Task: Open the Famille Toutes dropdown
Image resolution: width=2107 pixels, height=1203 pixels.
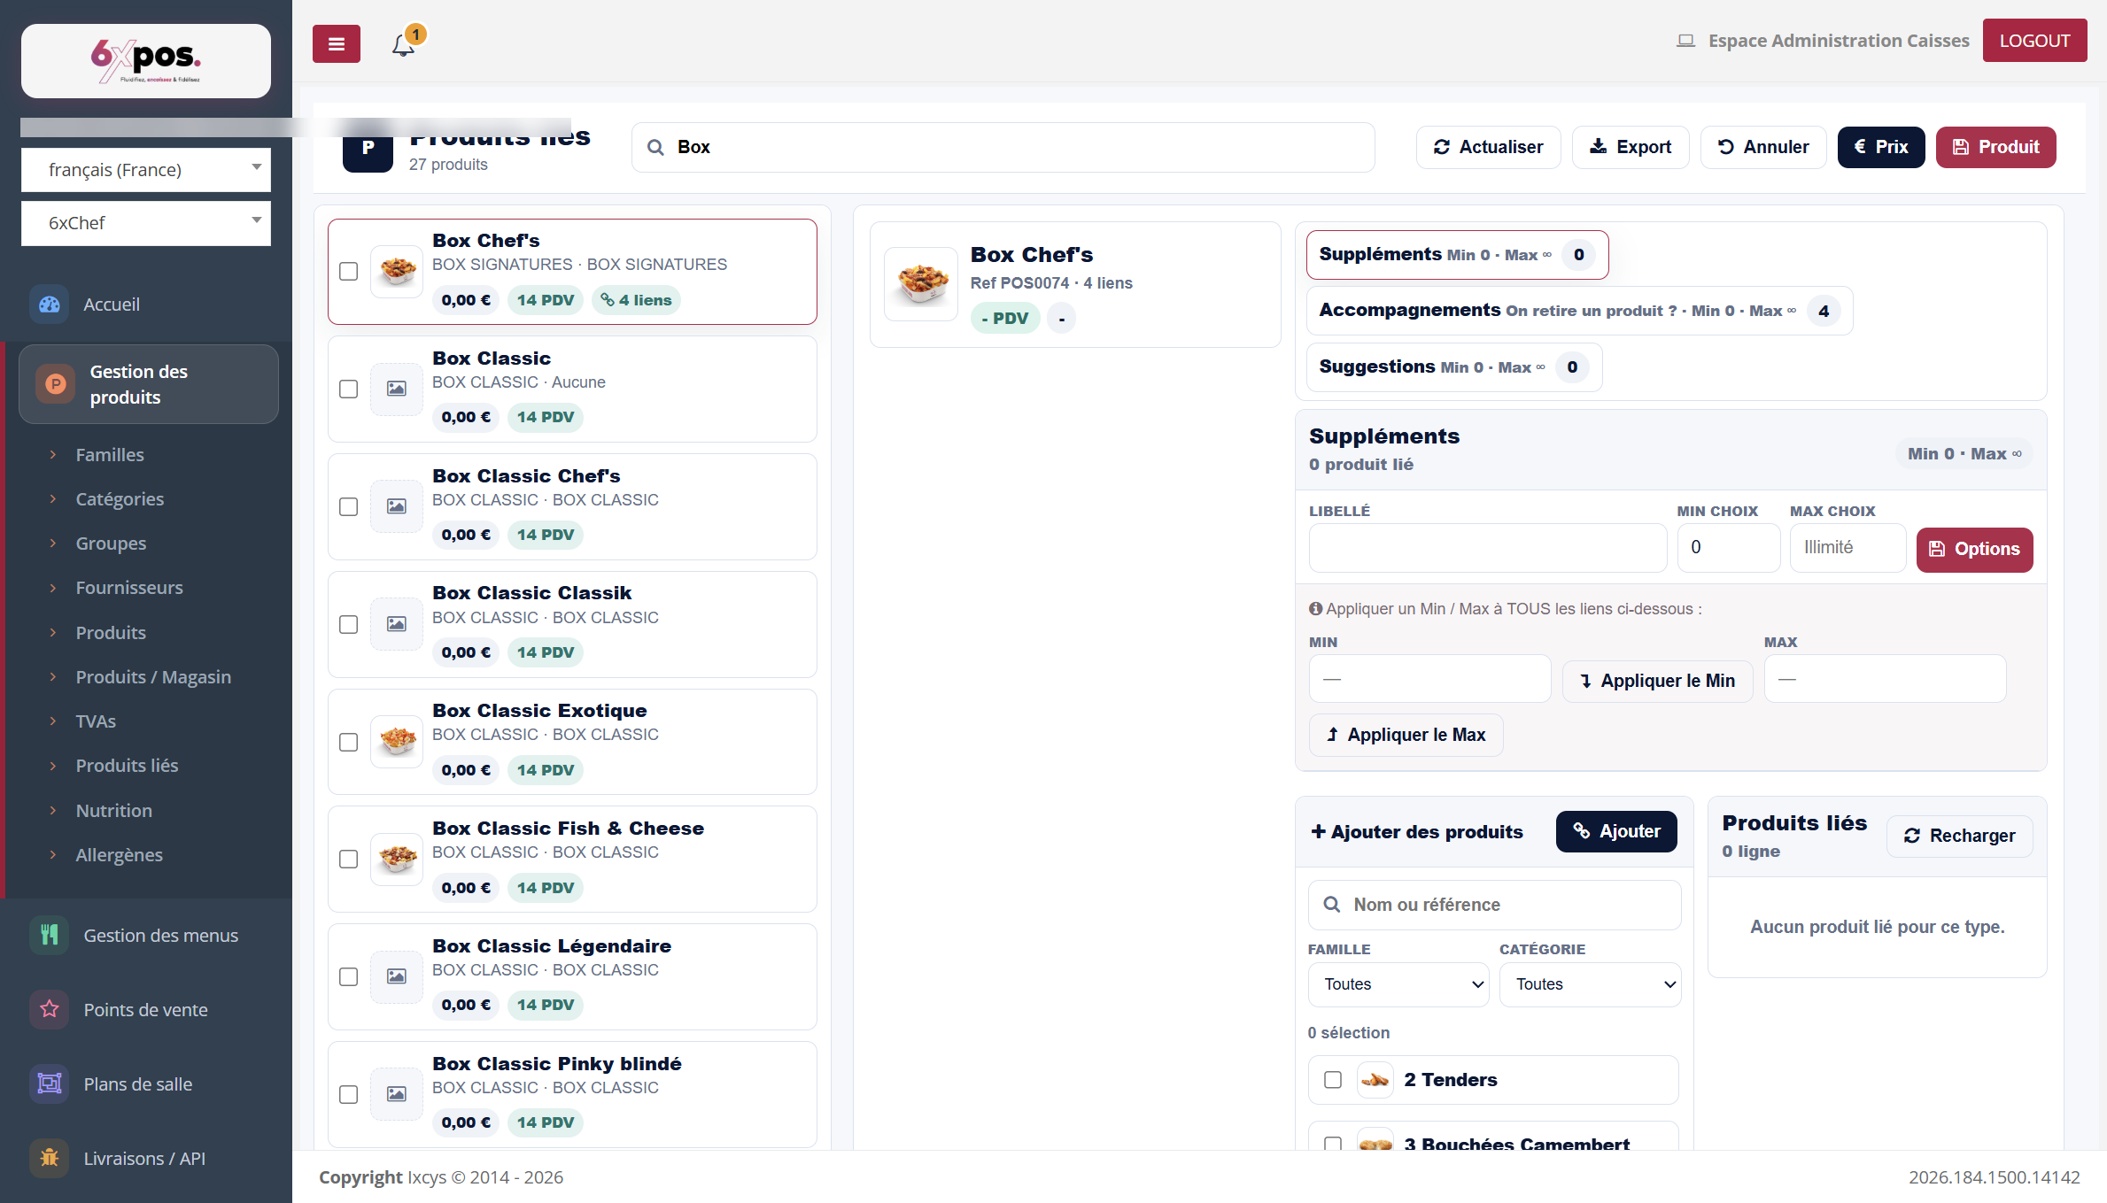Action: 1398,984
